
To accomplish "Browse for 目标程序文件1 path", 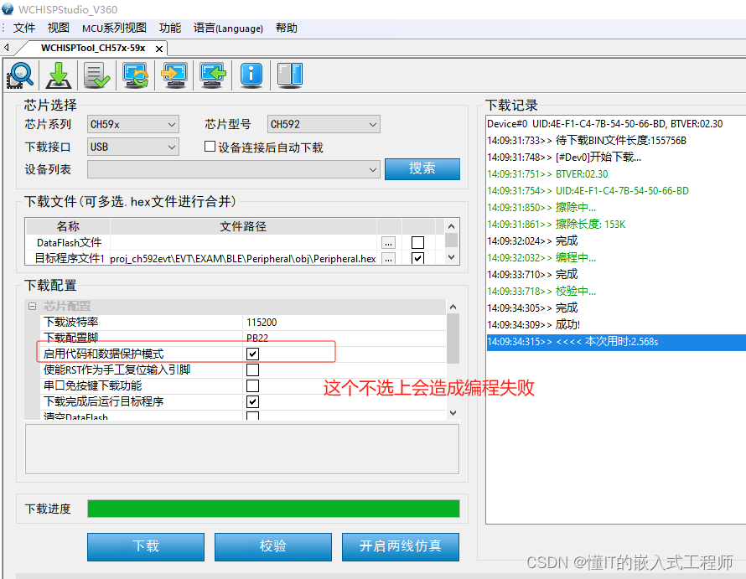I will [x=389, y=259].
